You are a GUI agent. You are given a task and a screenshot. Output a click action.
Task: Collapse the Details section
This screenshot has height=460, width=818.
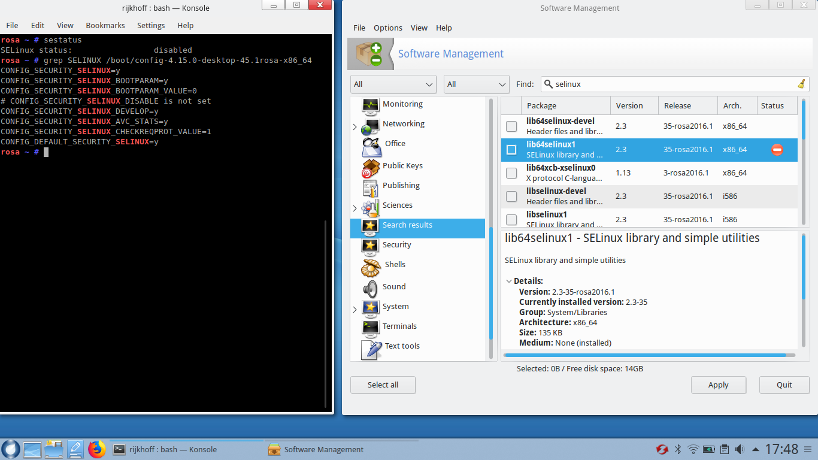508,281
